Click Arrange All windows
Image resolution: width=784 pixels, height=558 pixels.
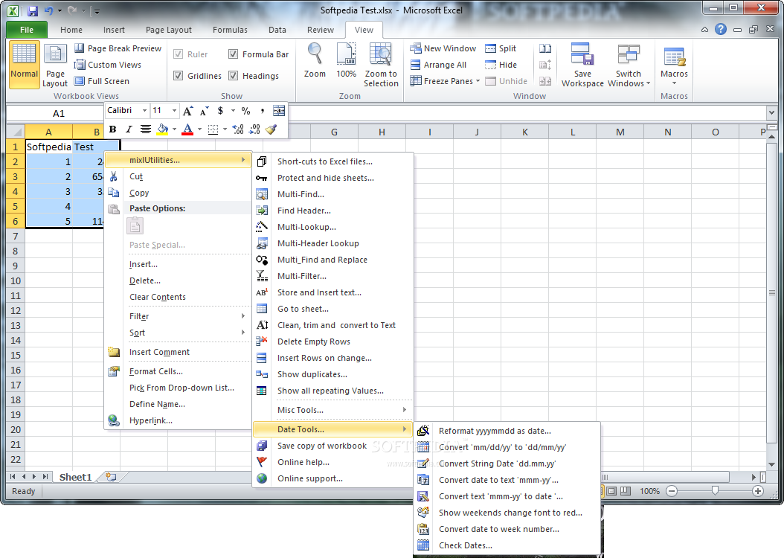click(x=438, y=65)
